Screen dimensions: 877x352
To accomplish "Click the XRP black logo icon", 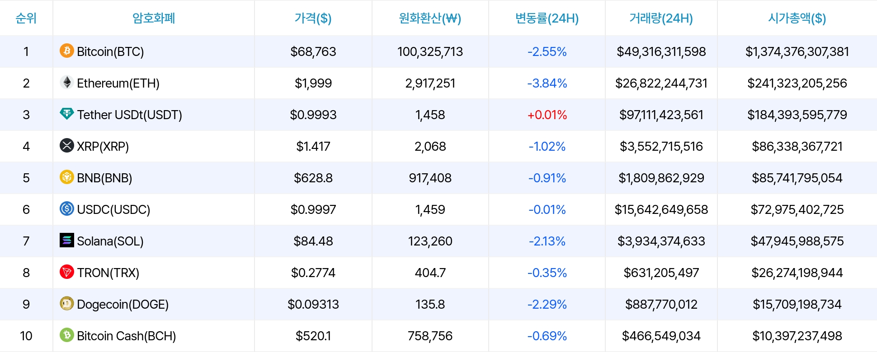I will coord(67,145).
